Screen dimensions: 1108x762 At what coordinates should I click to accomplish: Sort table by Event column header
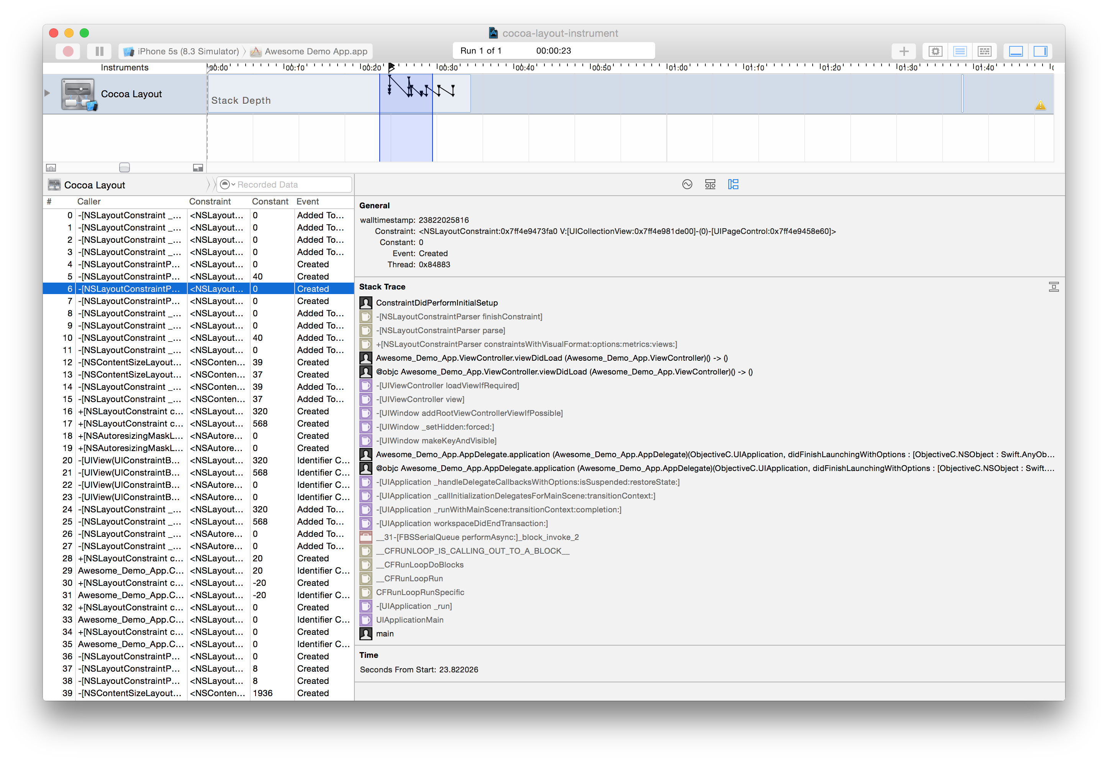tap(323, 201)
